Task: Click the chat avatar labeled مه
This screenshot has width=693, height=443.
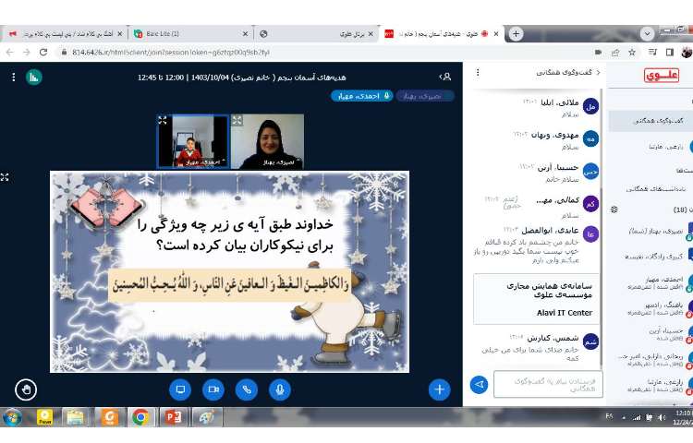Action: (x=591, y=138)
